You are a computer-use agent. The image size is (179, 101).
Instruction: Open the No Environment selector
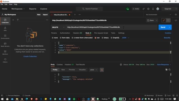(x=159, y=15)
